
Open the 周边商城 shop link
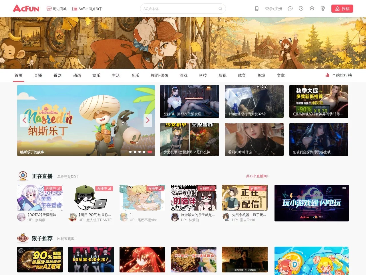(57, 9)
